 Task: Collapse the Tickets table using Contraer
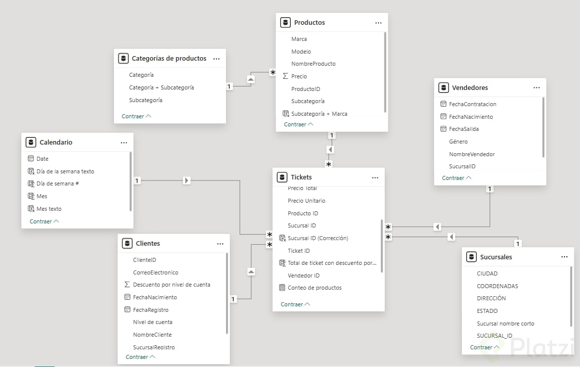pos(295,304)
